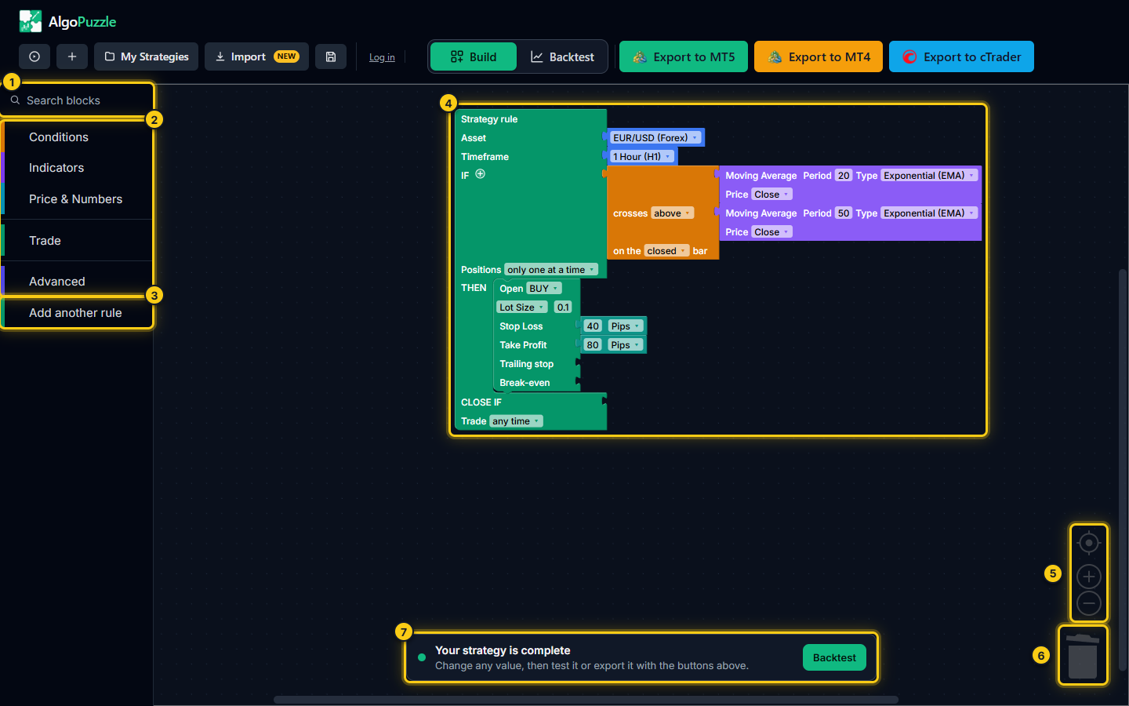This screenshot has width=1129, height=706.
Task: Open My Strategies
Action: tap(147, 56)
